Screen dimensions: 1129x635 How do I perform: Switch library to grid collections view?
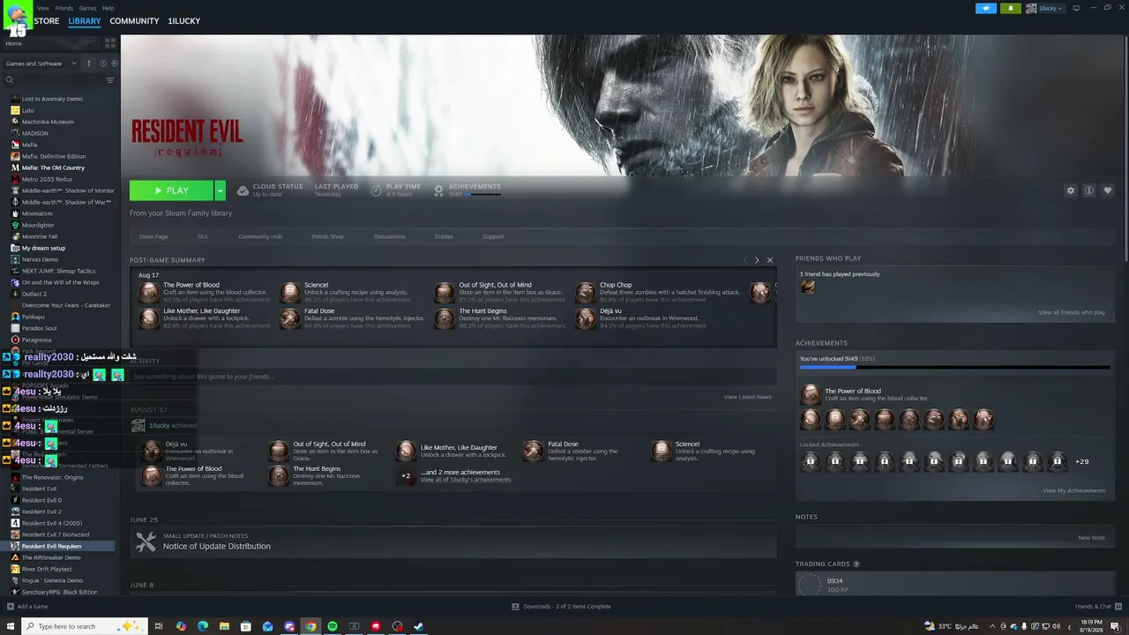coord(110,42)
